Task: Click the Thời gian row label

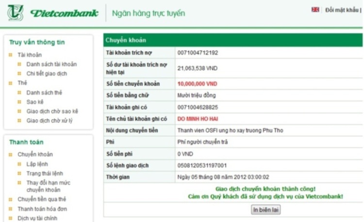Action: [x=118, y=177]
